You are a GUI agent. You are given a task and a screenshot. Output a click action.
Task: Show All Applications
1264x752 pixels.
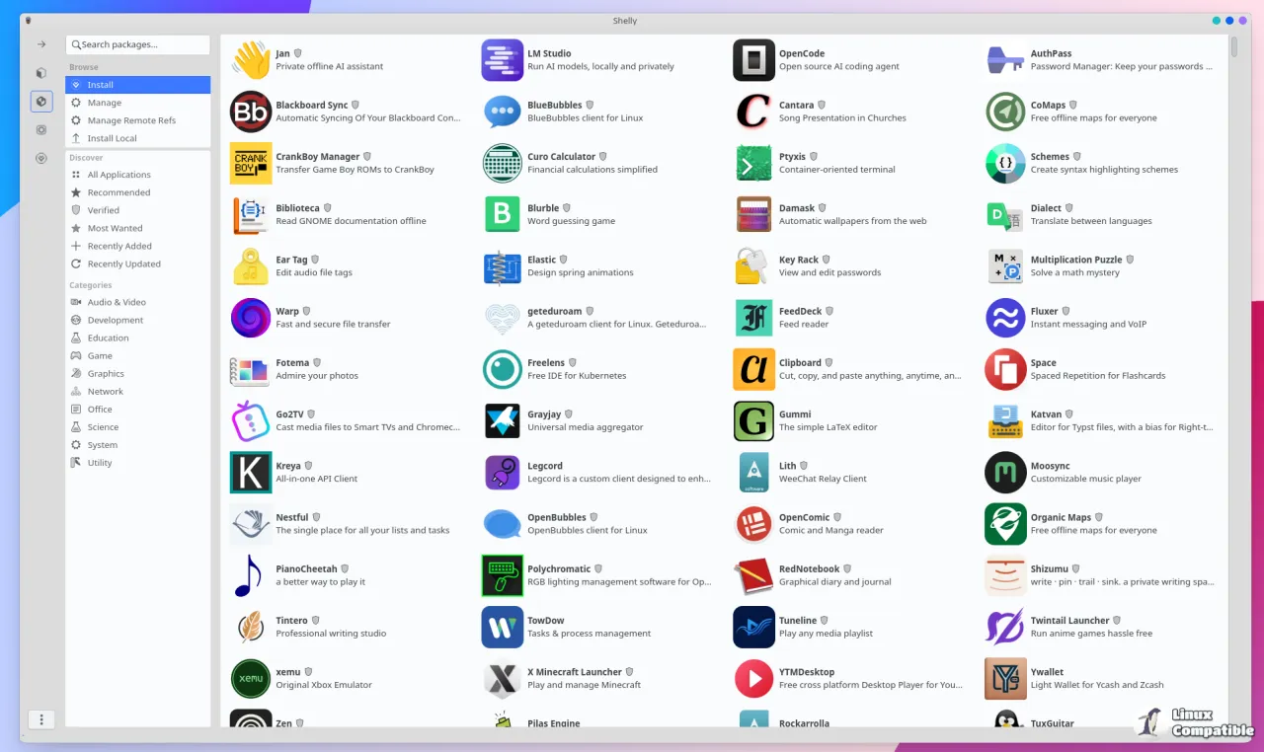(138, 175)
